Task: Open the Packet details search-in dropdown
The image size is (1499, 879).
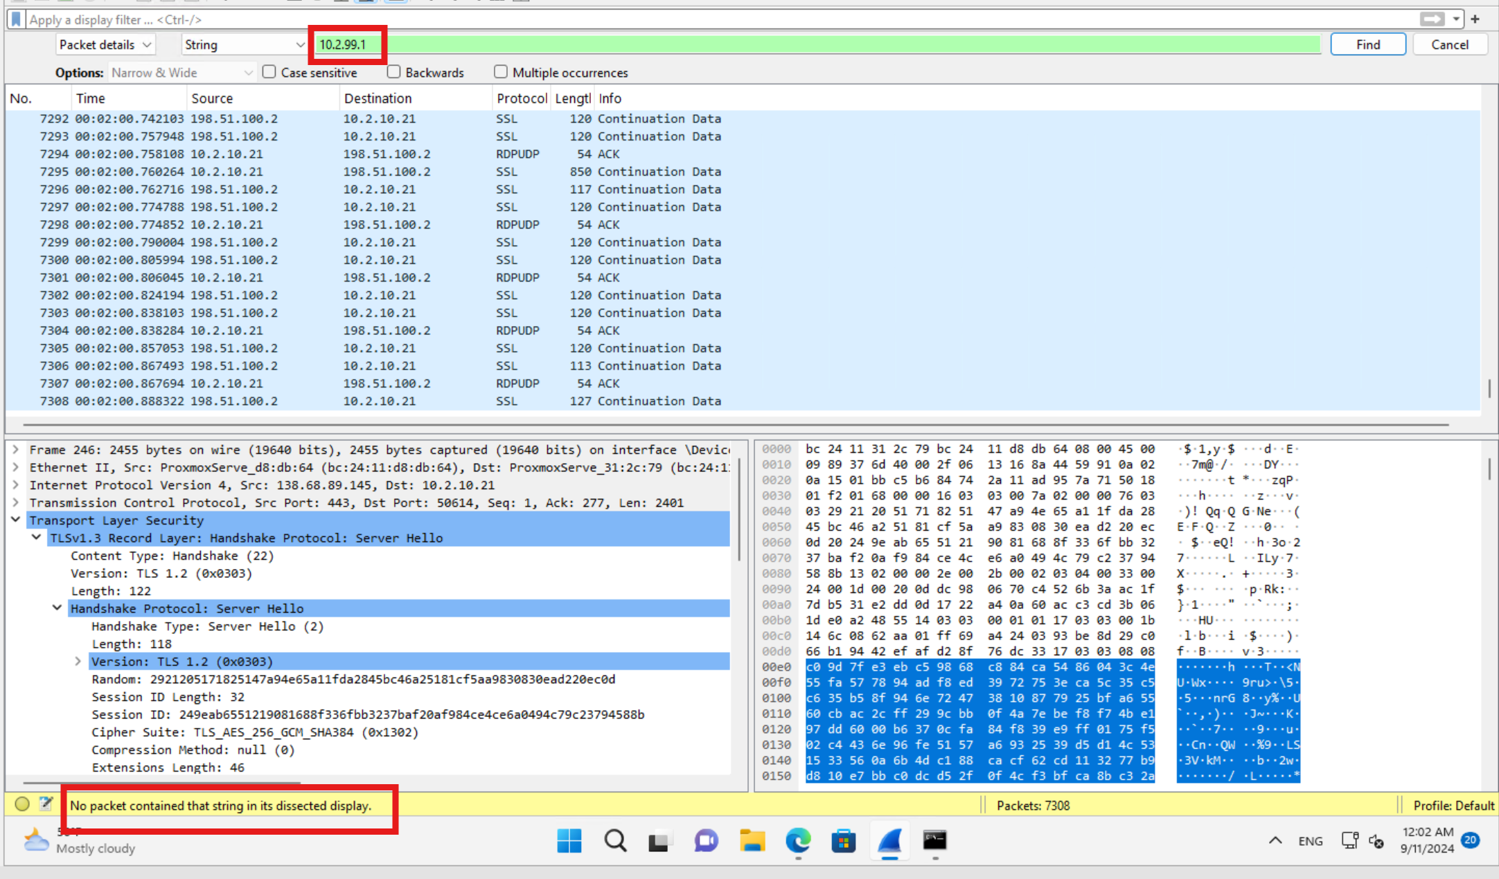Action: [x=105, y=45]
